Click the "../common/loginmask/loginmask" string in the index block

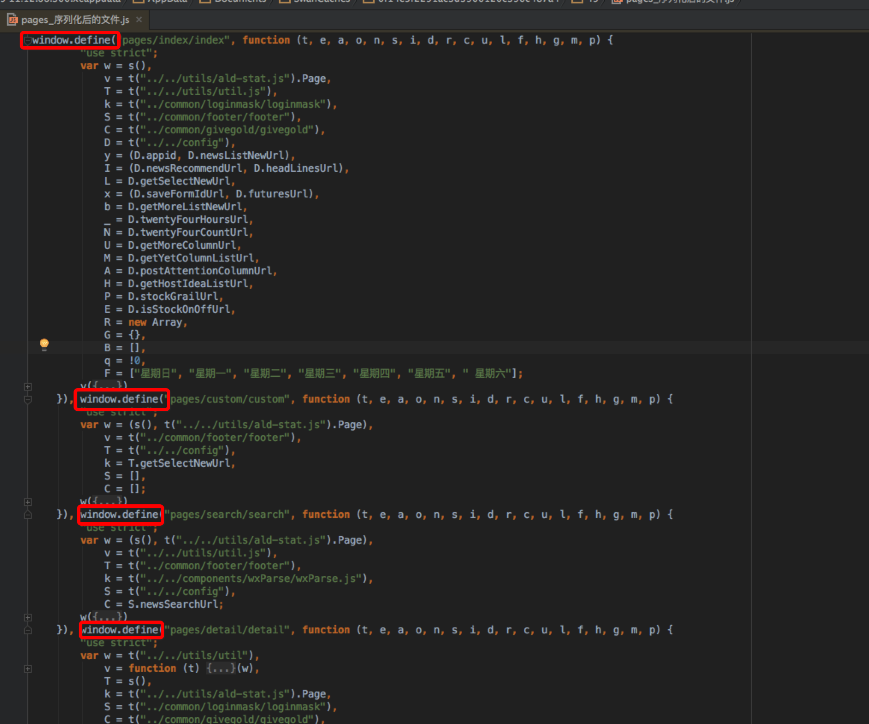pyautogui.click(x=233, y=104)
